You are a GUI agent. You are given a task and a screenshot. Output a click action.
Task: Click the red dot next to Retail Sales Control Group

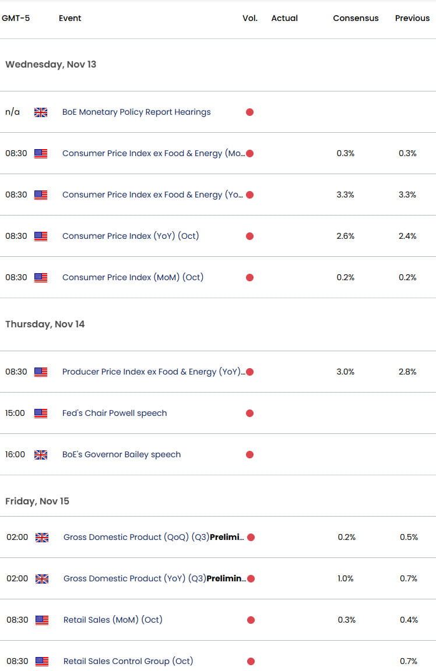[x=251, y=661]
